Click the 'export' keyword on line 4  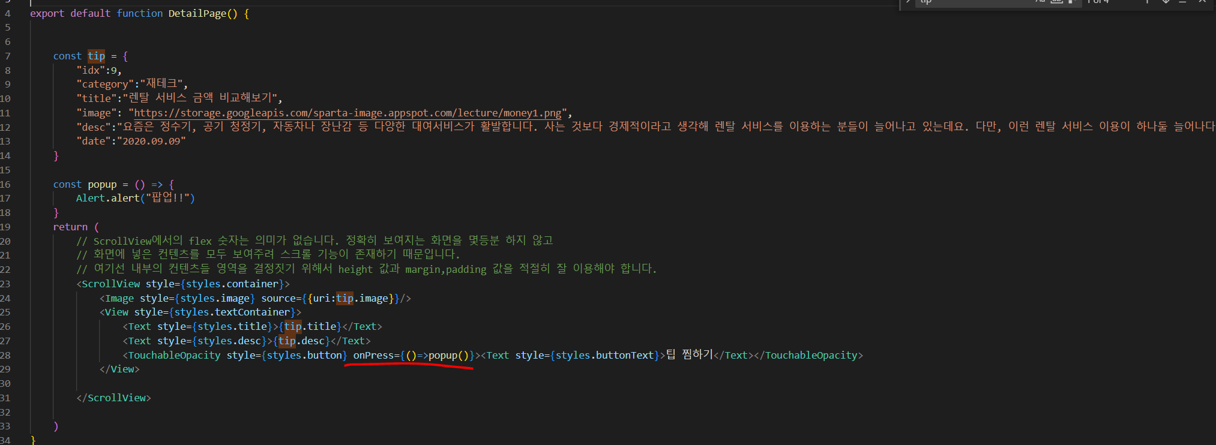47,13
